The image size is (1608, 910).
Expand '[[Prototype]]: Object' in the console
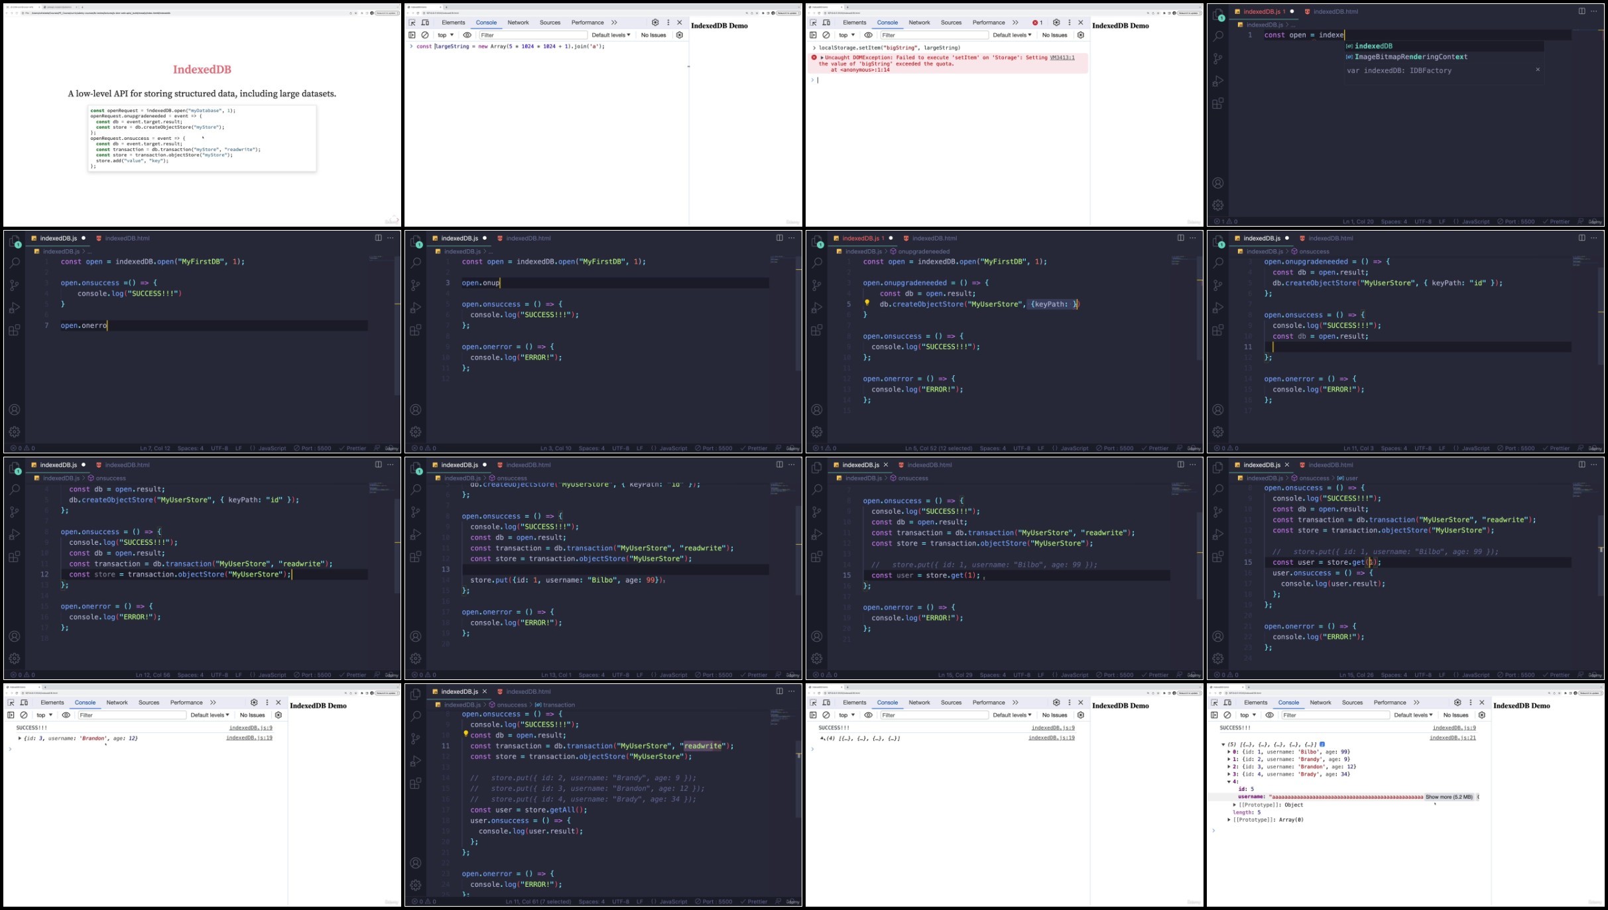(x=1235, y=805)
